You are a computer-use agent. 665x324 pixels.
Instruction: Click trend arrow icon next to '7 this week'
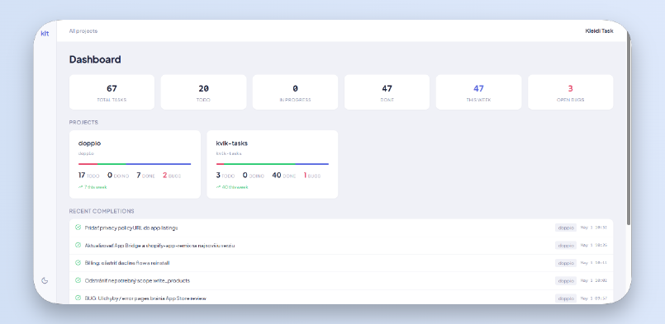coord(81,187)
